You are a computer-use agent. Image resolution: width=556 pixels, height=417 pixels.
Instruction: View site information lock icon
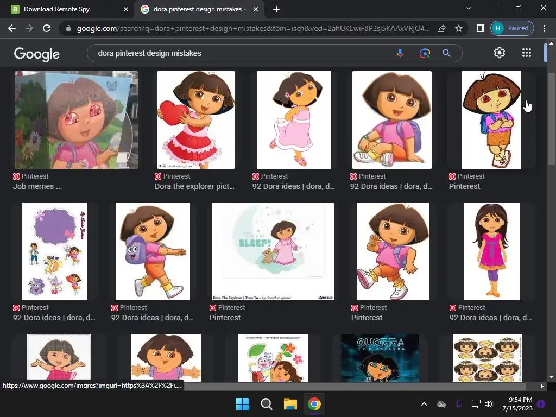68,28
